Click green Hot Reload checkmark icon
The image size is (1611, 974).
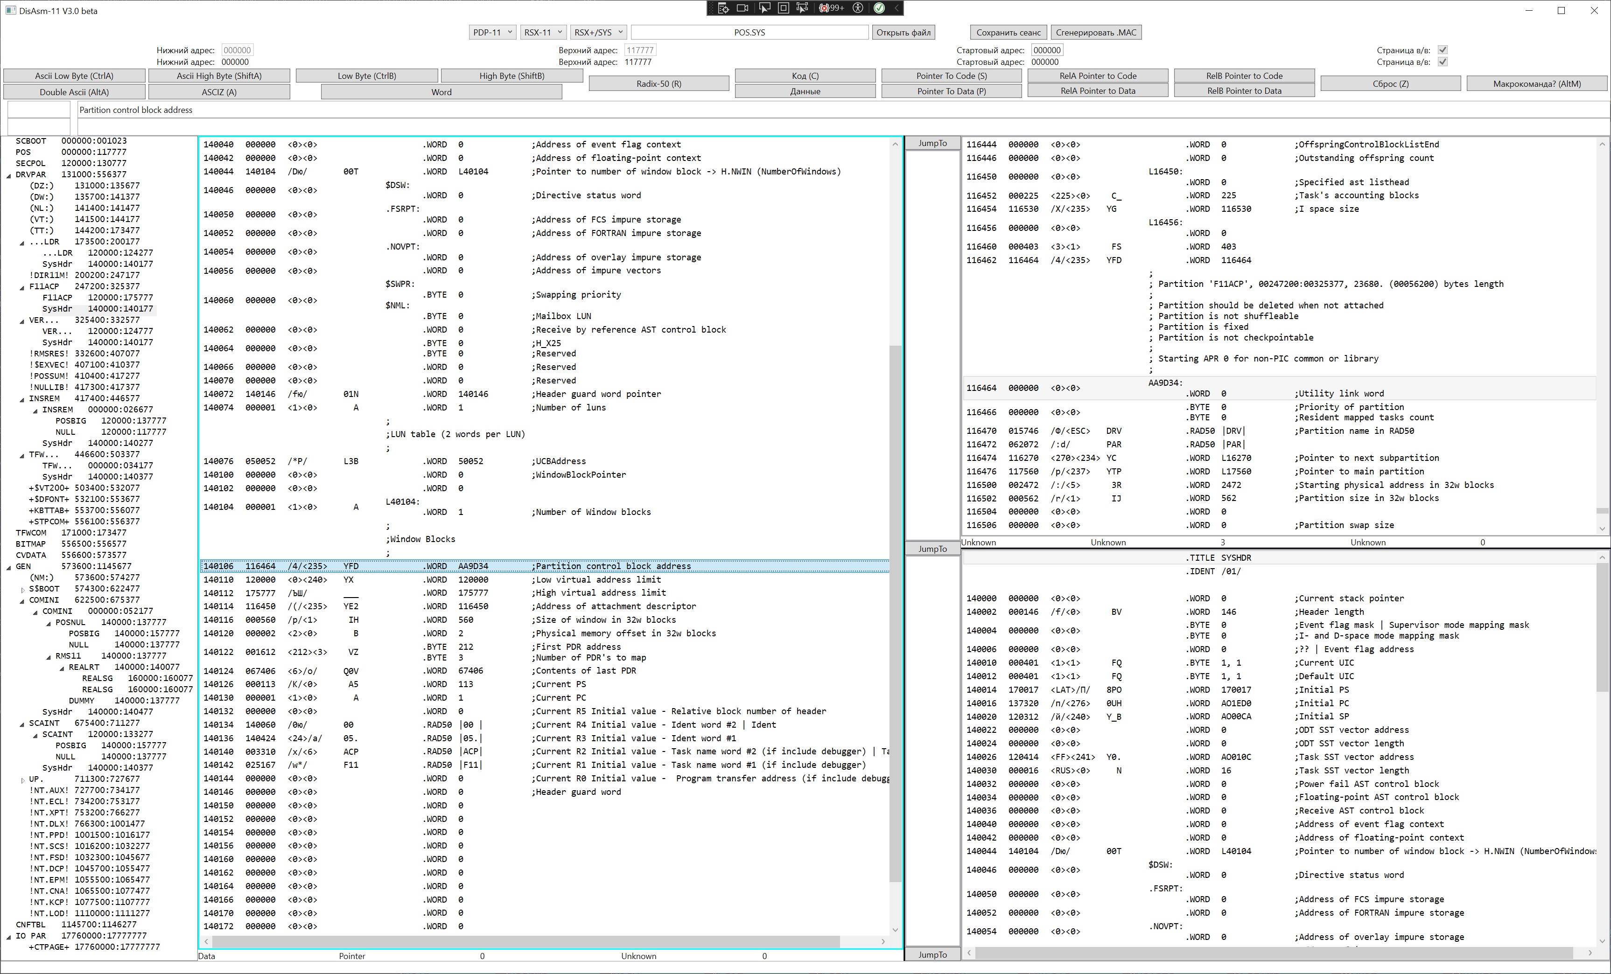879,8
